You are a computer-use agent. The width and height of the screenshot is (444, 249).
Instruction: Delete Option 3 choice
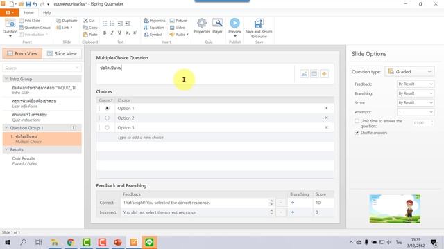tap(326, 127)
